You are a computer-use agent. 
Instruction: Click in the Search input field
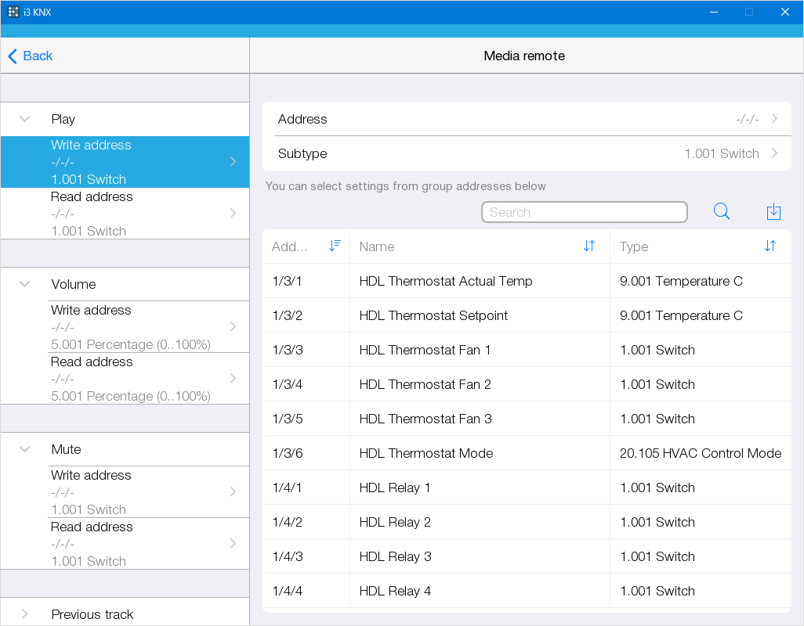coord(584,212)
